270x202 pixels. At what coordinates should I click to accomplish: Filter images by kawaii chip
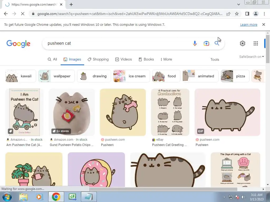point(21,76)
